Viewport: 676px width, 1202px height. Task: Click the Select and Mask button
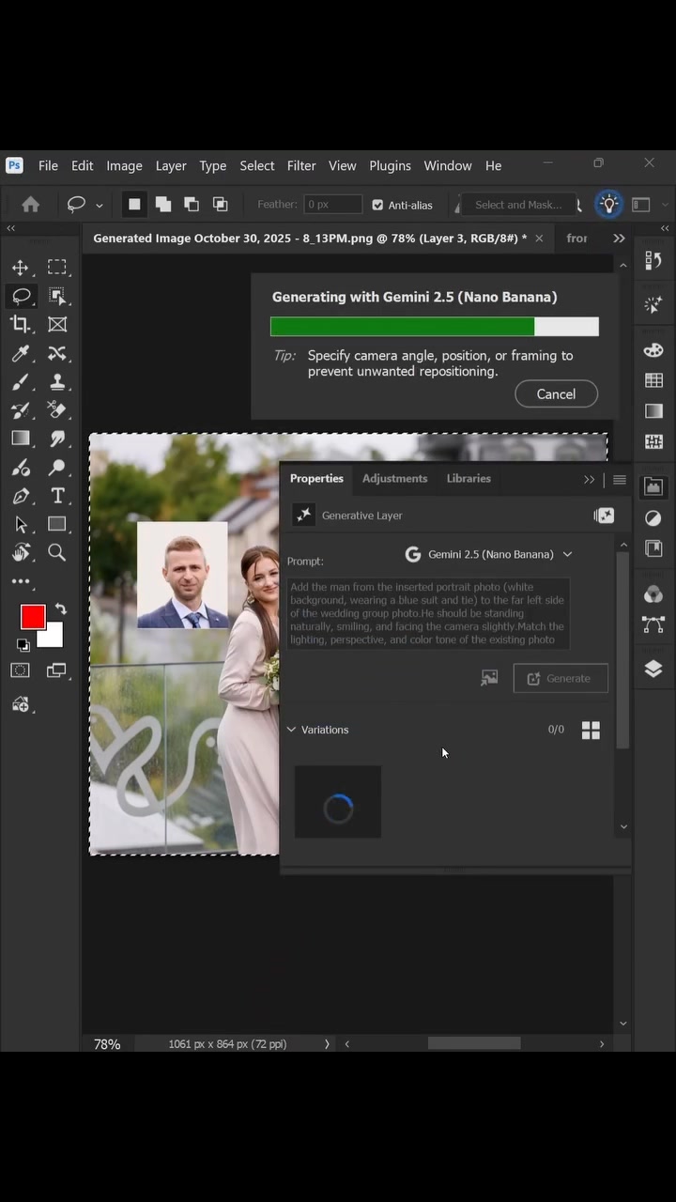(518, 205)
